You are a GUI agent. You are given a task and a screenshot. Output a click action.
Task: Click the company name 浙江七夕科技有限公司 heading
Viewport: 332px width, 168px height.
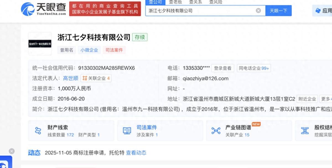pos(94,37)
